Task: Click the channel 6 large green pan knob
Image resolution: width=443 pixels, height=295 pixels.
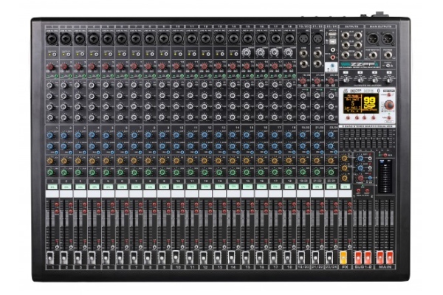Action: point(120,172)
